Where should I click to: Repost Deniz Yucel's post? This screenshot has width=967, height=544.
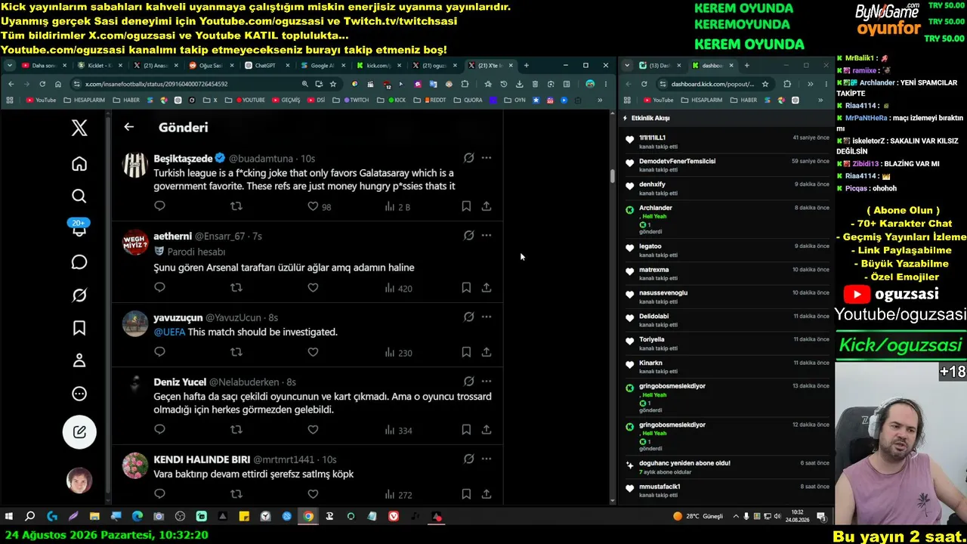coord(236,430)
